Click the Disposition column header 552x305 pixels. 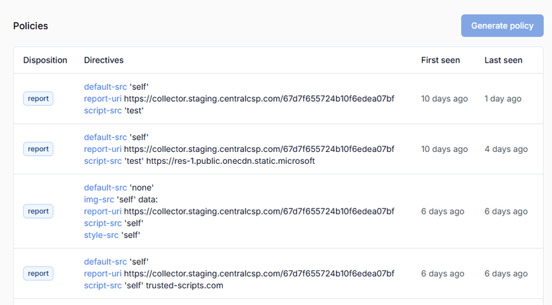[x=45, y=60]
